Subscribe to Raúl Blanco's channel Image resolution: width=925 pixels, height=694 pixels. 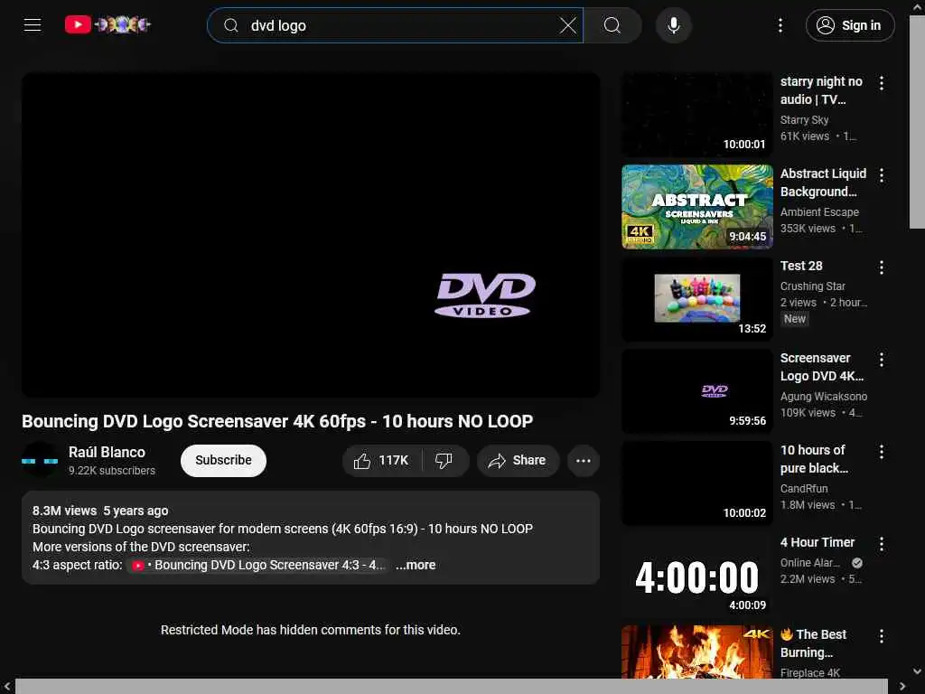coord(223,460)
